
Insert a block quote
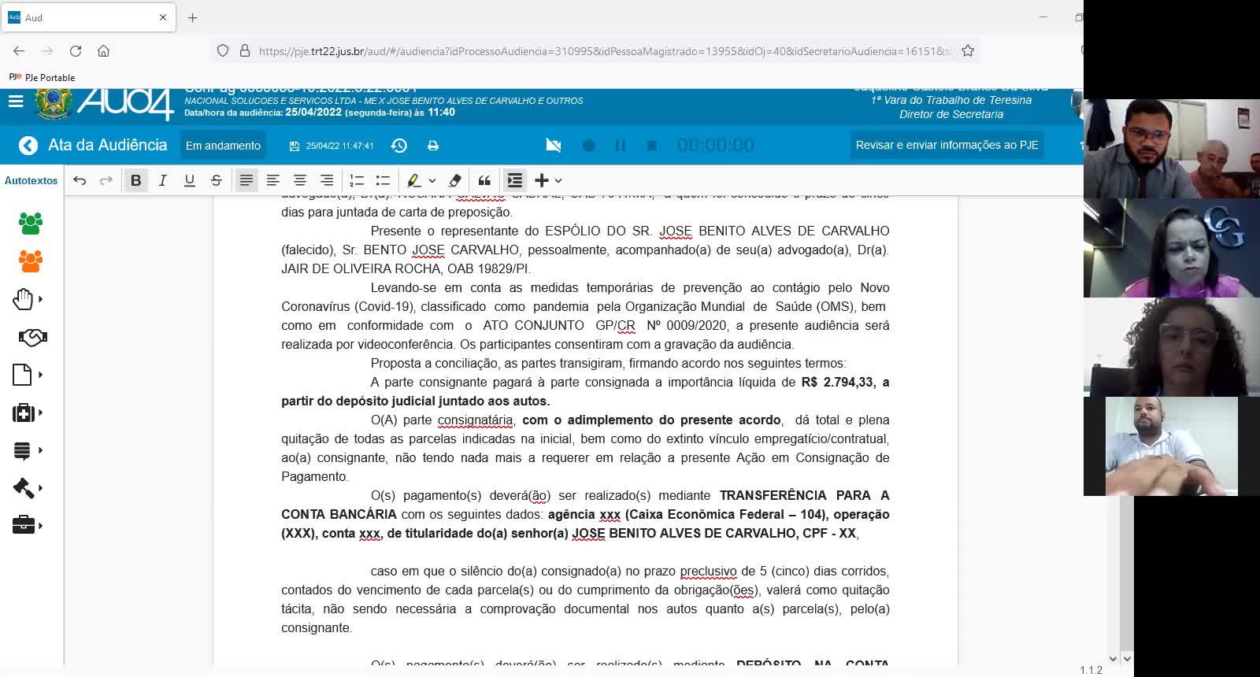(x=484, y=180)
